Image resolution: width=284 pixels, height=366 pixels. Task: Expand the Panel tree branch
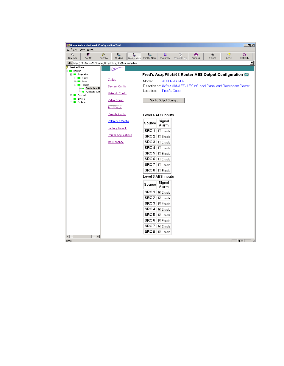click(75, 81)
